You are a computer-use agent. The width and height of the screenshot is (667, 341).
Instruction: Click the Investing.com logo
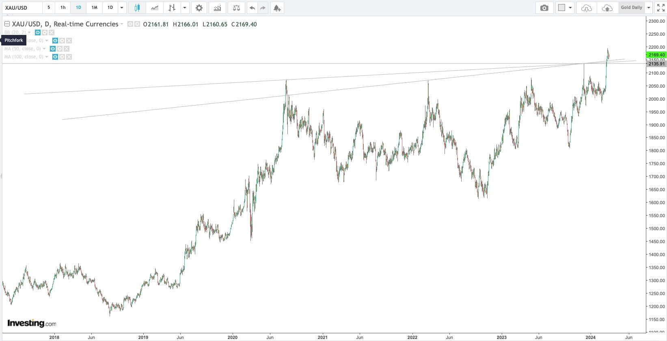(x=32, y=323)
